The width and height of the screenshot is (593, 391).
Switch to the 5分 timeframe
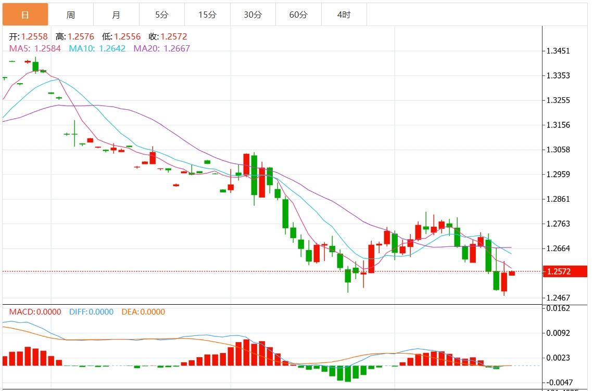[x=162, y=15]
